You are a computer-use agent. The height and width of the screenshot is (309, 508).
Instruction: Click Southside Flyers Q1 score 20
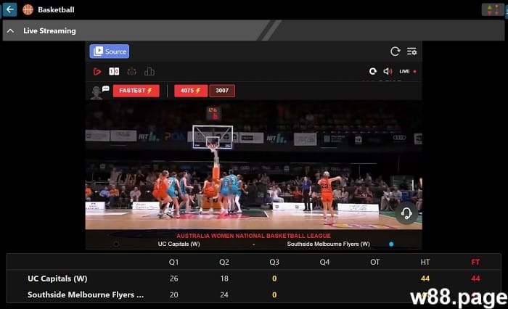[174, 294]
